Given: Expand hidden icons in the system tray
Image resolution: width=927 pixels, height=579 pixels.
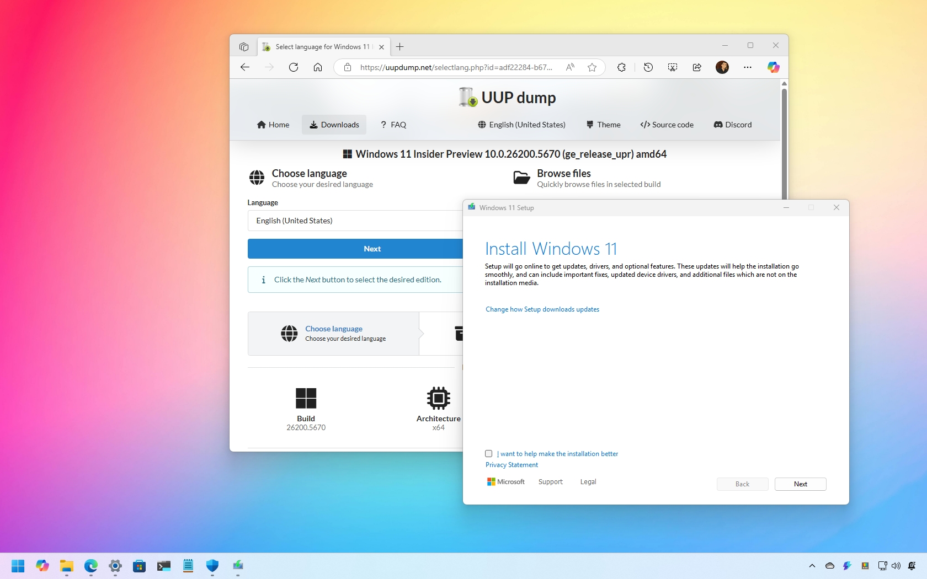Looking at the screenshot, I should (811, 566).
